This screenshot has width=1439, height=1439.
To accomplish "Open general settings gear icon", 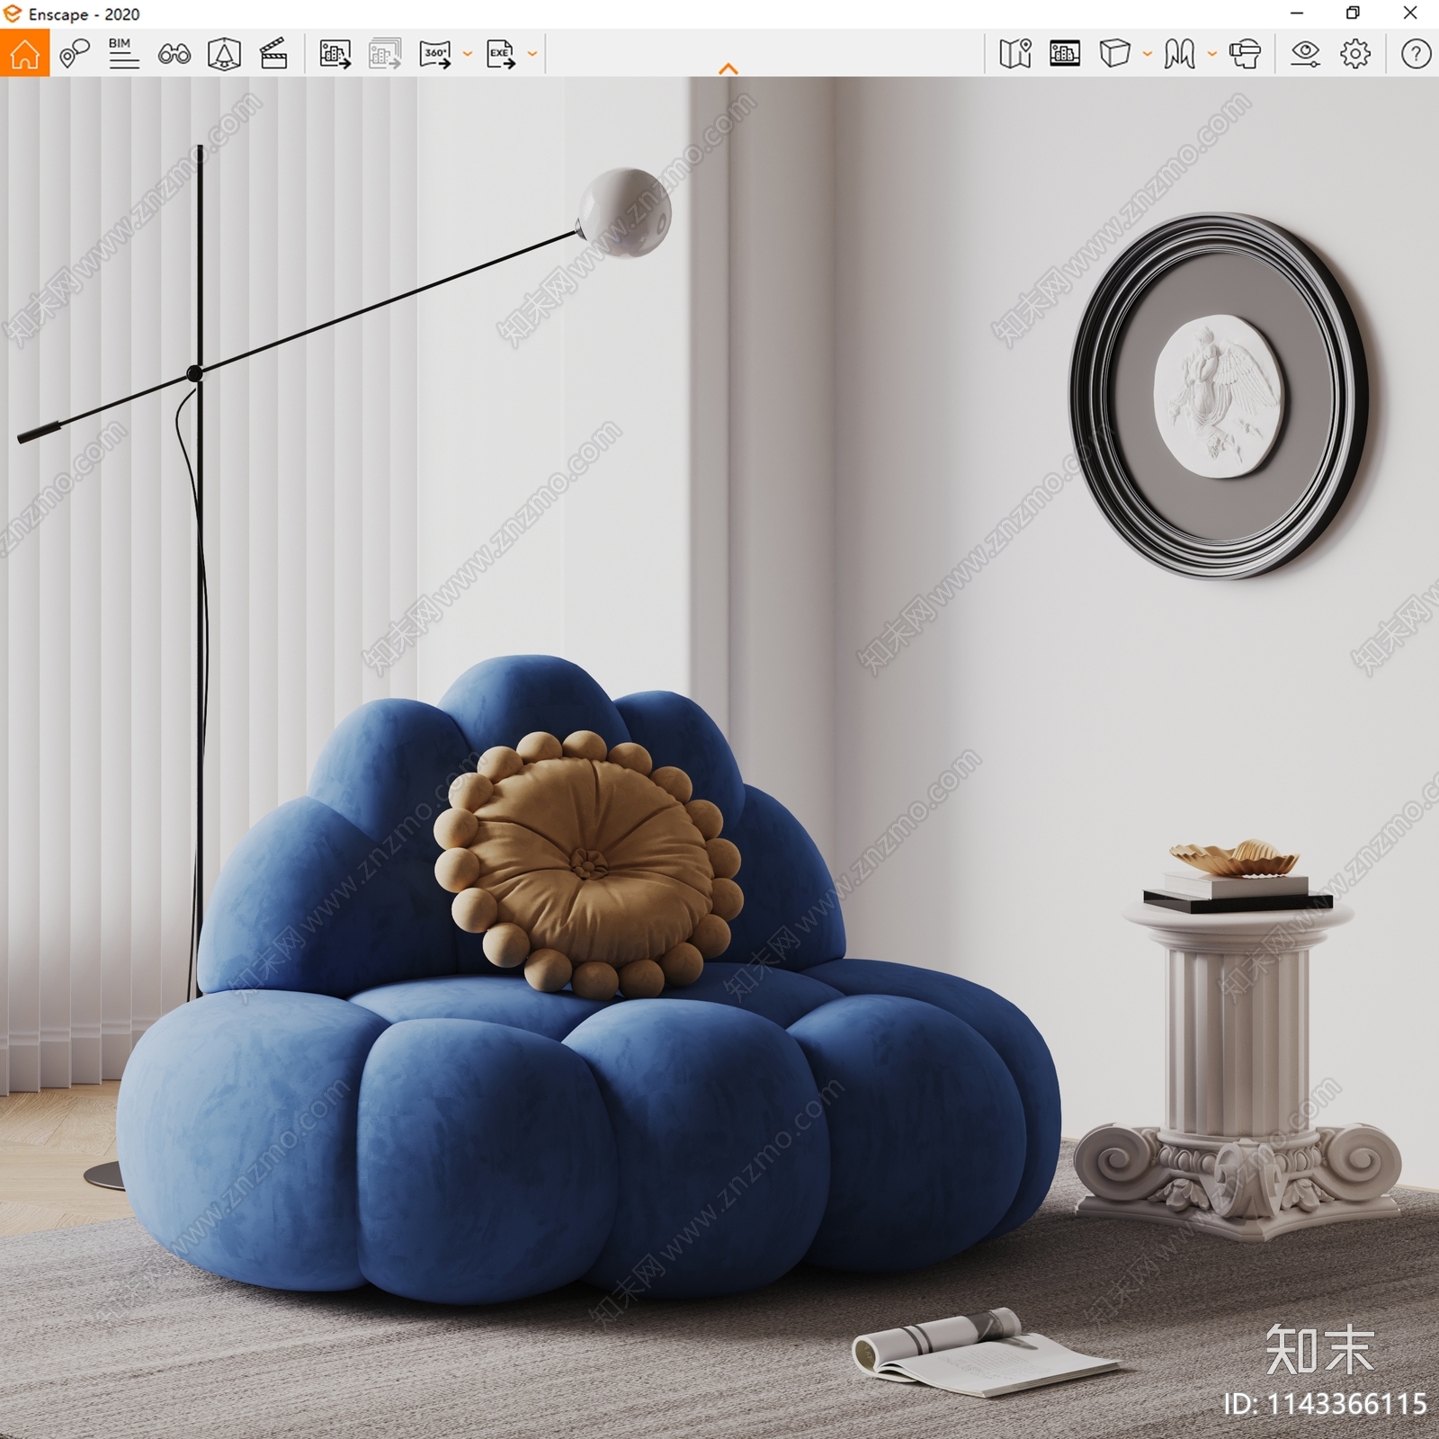I will pyautogui.click(x=1355, y=54).
